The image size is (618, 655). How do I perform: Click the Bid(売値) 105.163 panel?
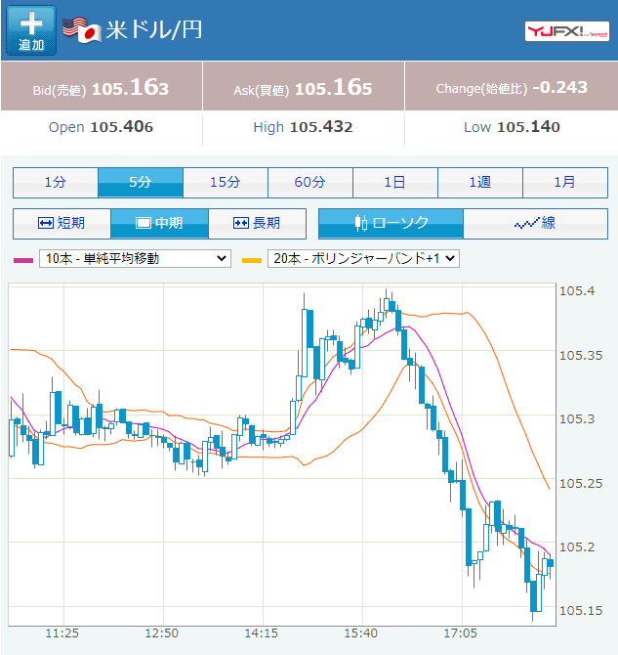(x=102, y=86)
